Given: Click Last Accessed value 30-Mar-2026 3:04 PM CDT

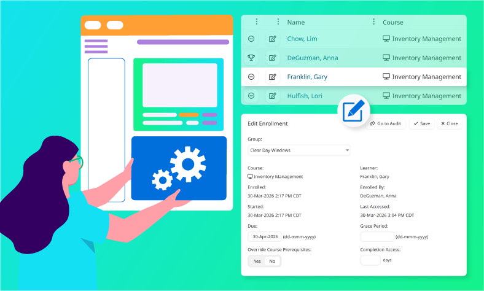Looking at the screenshot, I should coord(387,215).
